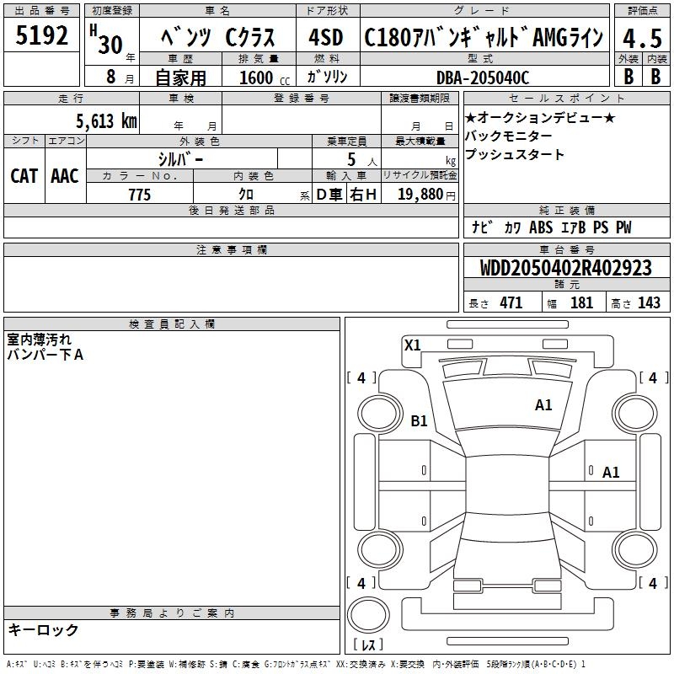
Task: Select the interior color クロ
Action: pyautogui.click(x=246, y=194)
